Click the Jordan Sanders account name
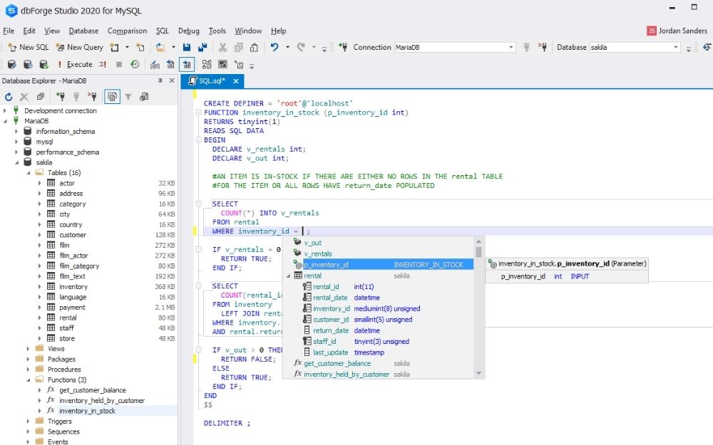713x445 pixels. click(x=682, y=31)
